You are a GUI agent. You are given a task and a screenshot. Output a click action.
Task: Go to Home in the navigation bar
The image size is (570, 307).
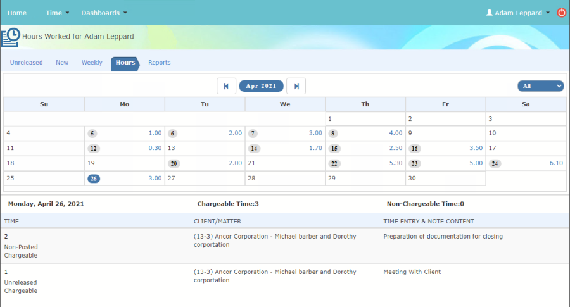click(17, 13)
